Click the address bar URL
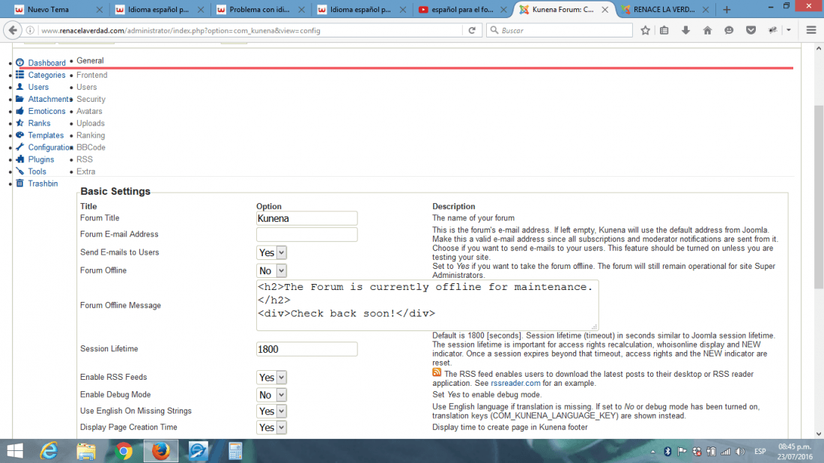824x463 pixels. click(x=181, y=31)
